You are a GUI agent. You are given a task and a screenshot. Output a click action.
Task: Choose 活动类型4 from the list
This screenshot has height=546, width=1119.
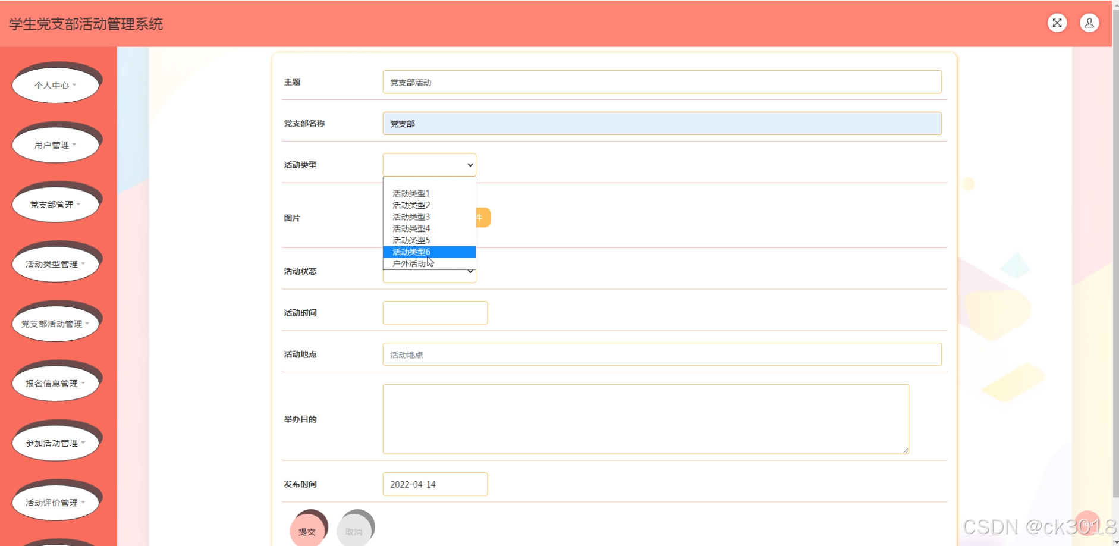click(x=429, y=228)
